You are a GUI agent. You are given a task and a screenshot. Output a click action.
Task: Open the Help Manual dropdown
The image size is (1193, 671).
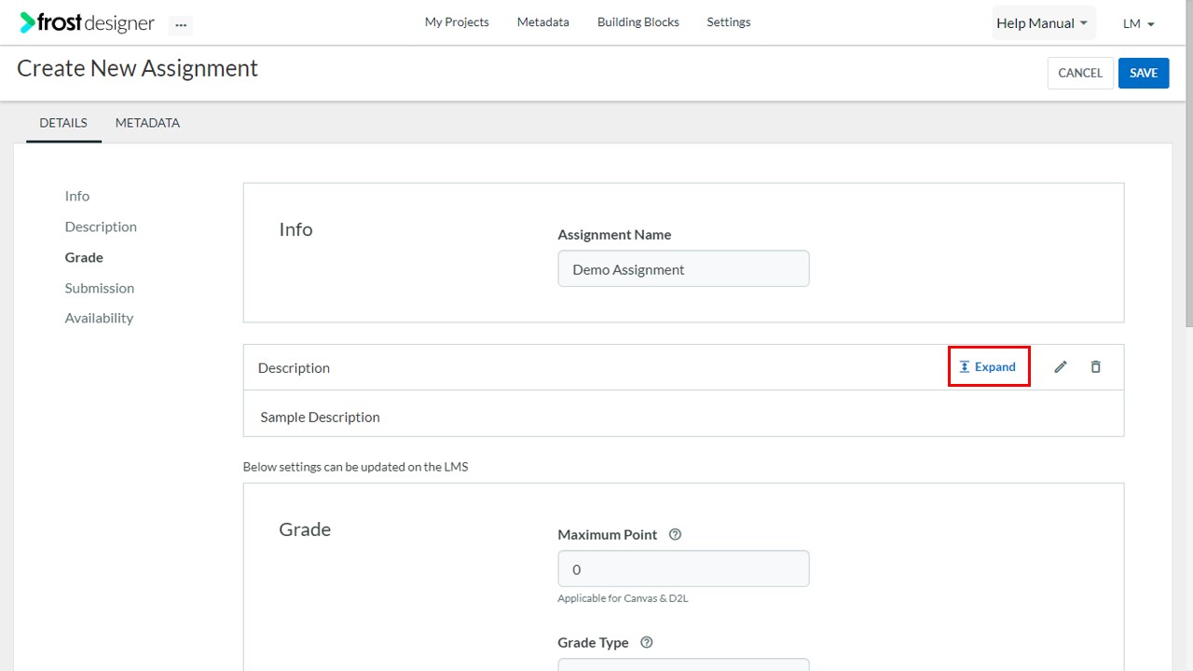[x=1043, y=23]
